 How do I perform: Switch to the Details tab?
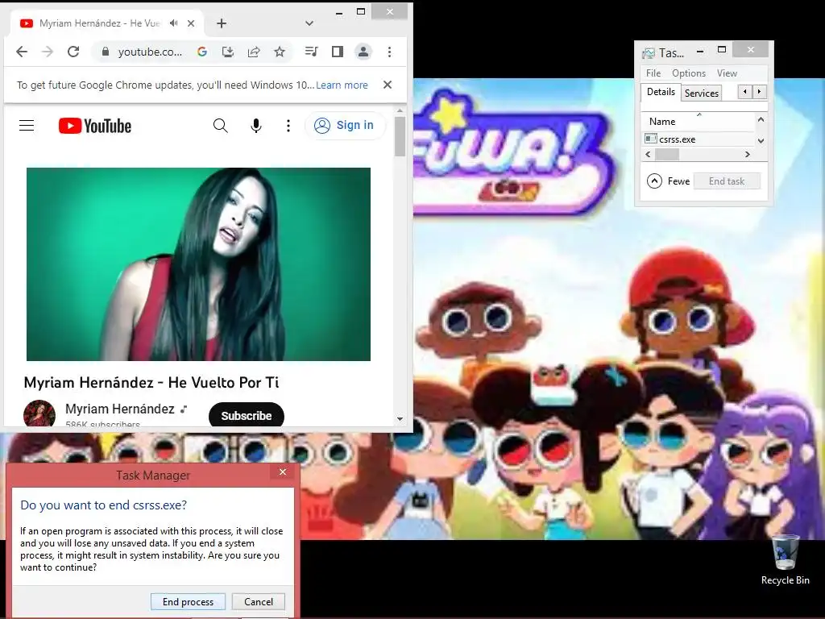pos(661,92)
